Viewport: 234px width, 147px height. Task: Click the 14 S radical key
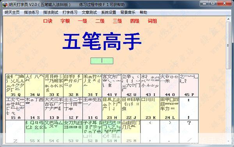click(34, 108)
